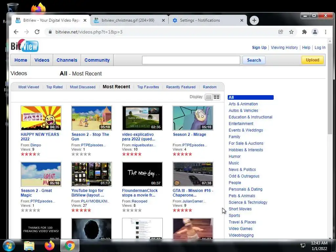
Task: Select Science & Technology category
Action: (248, 202)
